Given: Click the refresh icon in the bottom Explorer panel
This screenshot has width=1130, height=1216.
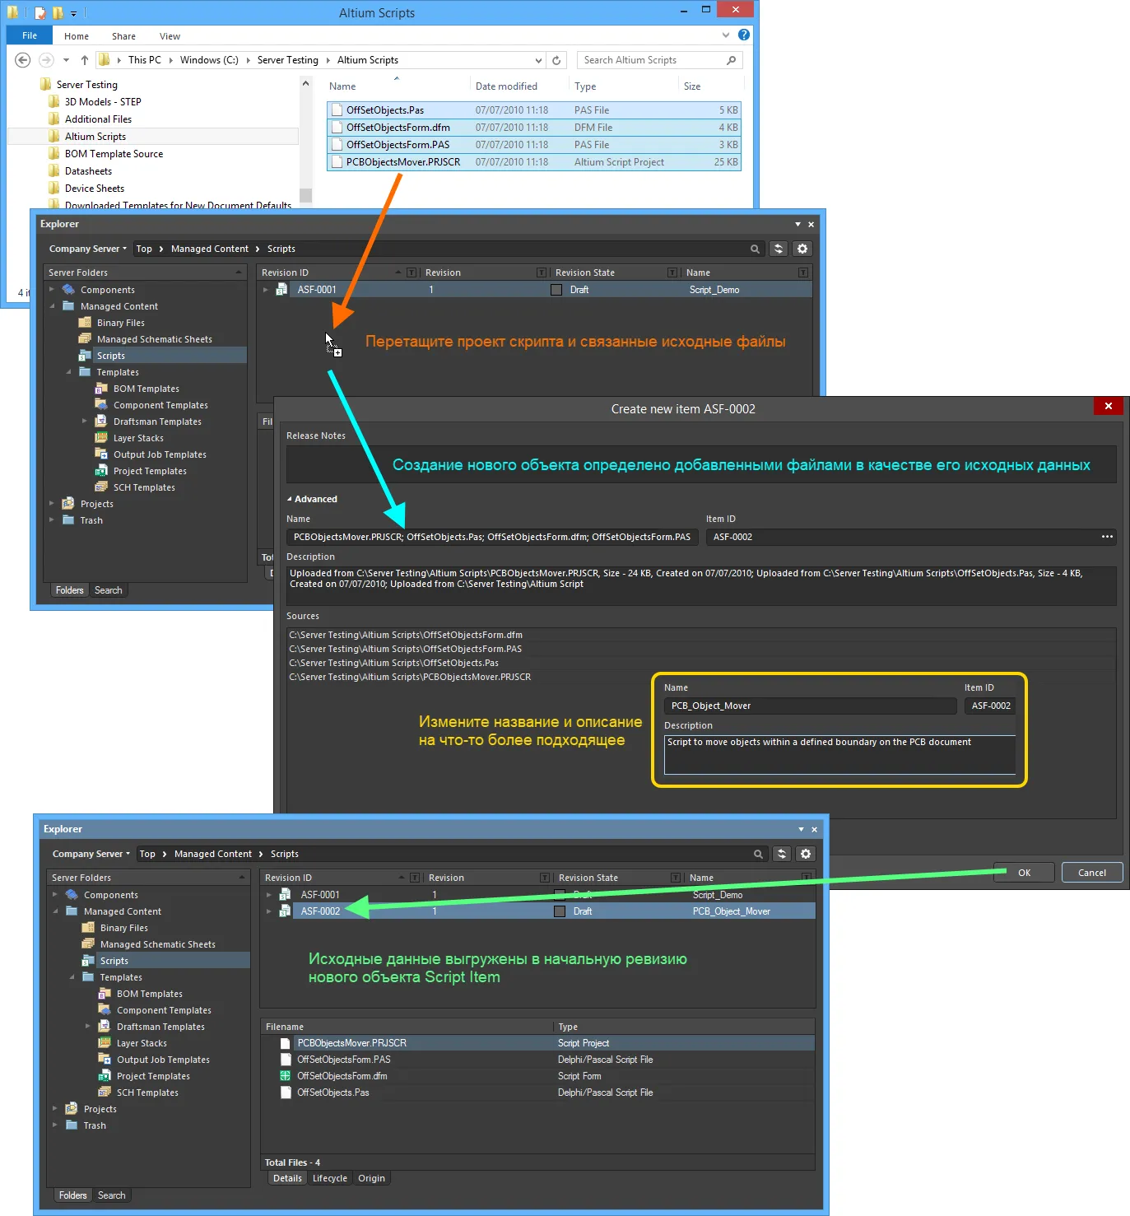Looking at the screenshot, I should click(782, 854).
